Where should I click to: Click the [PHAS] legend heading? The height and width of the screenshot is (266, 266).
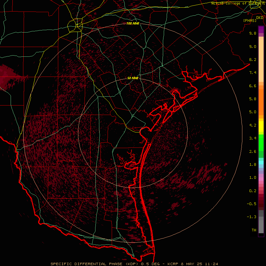point(250,20)
